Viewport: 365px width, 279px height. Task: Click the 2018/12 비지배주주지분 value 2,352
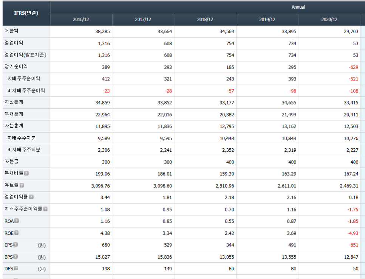pyautogui.click(x=228, y=150)
